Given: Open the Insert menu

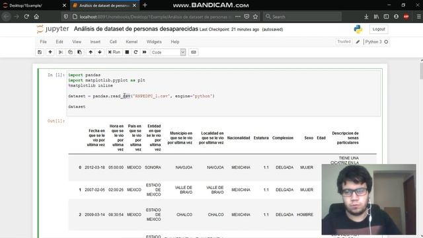Looking at the screenshot, I should click(95, 42).
